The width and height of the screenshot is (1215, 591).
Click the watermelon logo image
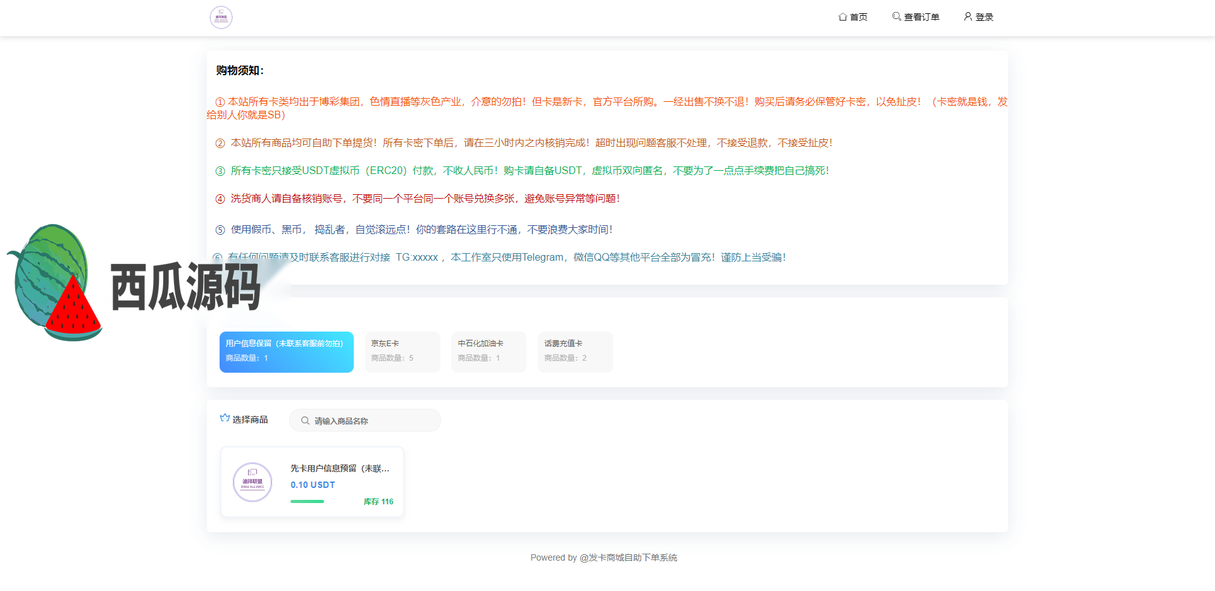pos(57,283)
